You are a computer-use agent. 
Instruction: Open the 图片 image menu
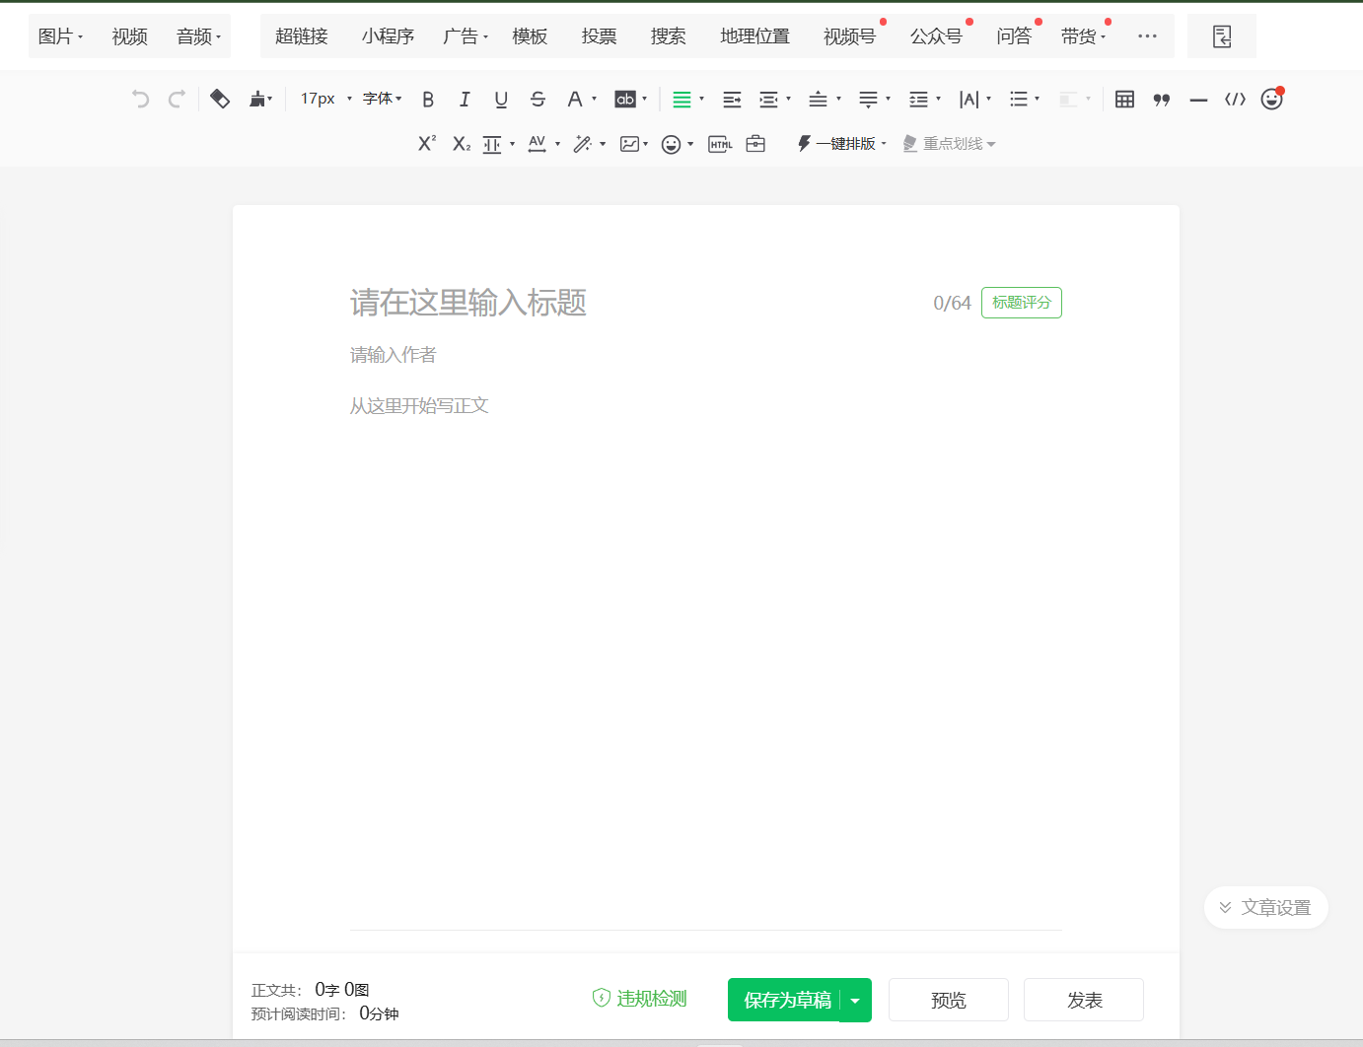60,36
